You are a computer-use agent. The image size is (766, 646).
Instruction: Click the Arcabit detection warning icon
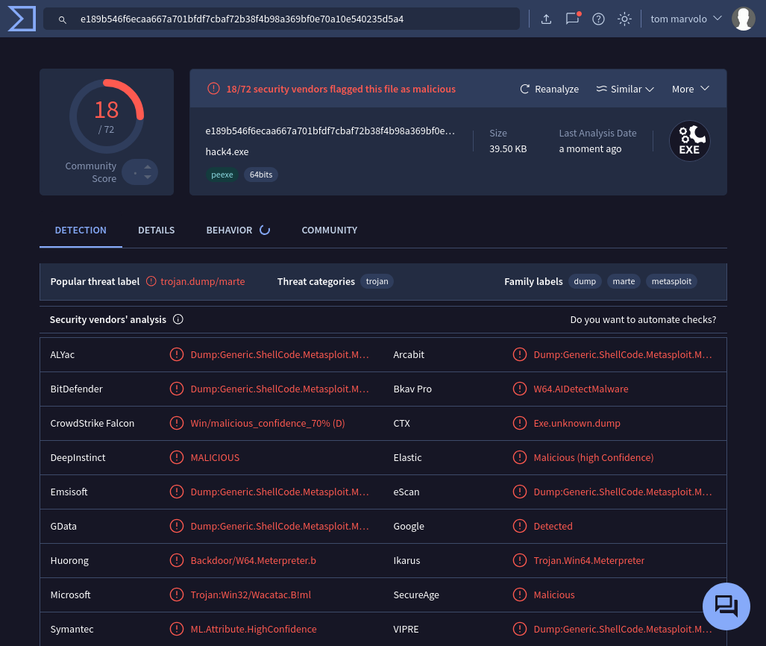520,354
